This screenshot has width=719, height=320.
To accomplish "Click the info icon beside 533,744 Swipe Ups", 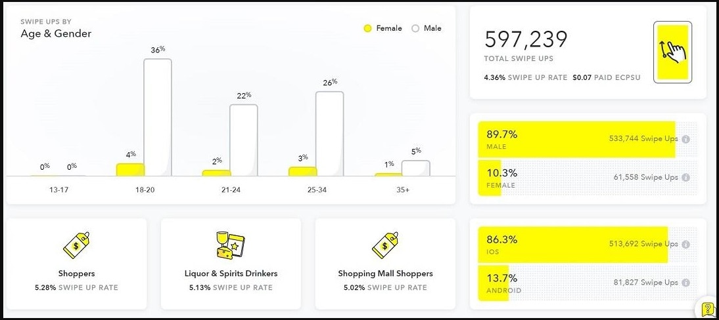I will pos(685,139).
